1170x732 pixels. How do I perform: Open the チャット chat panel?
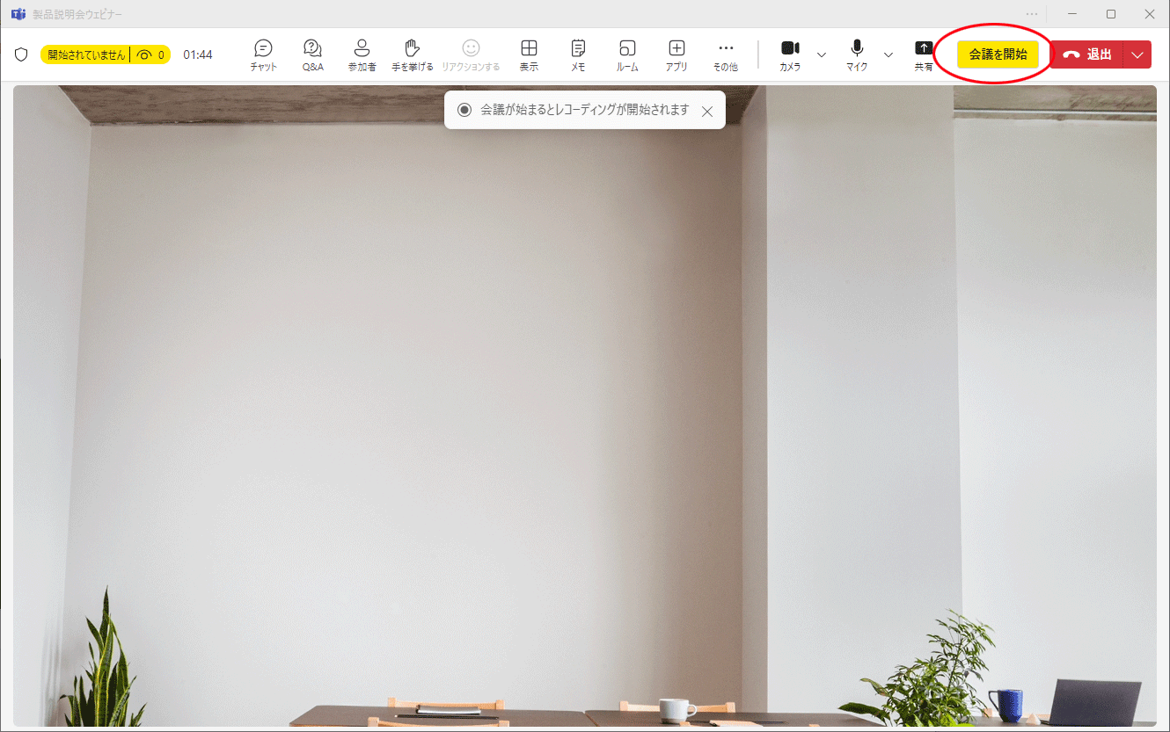click(x=263, y=54)
